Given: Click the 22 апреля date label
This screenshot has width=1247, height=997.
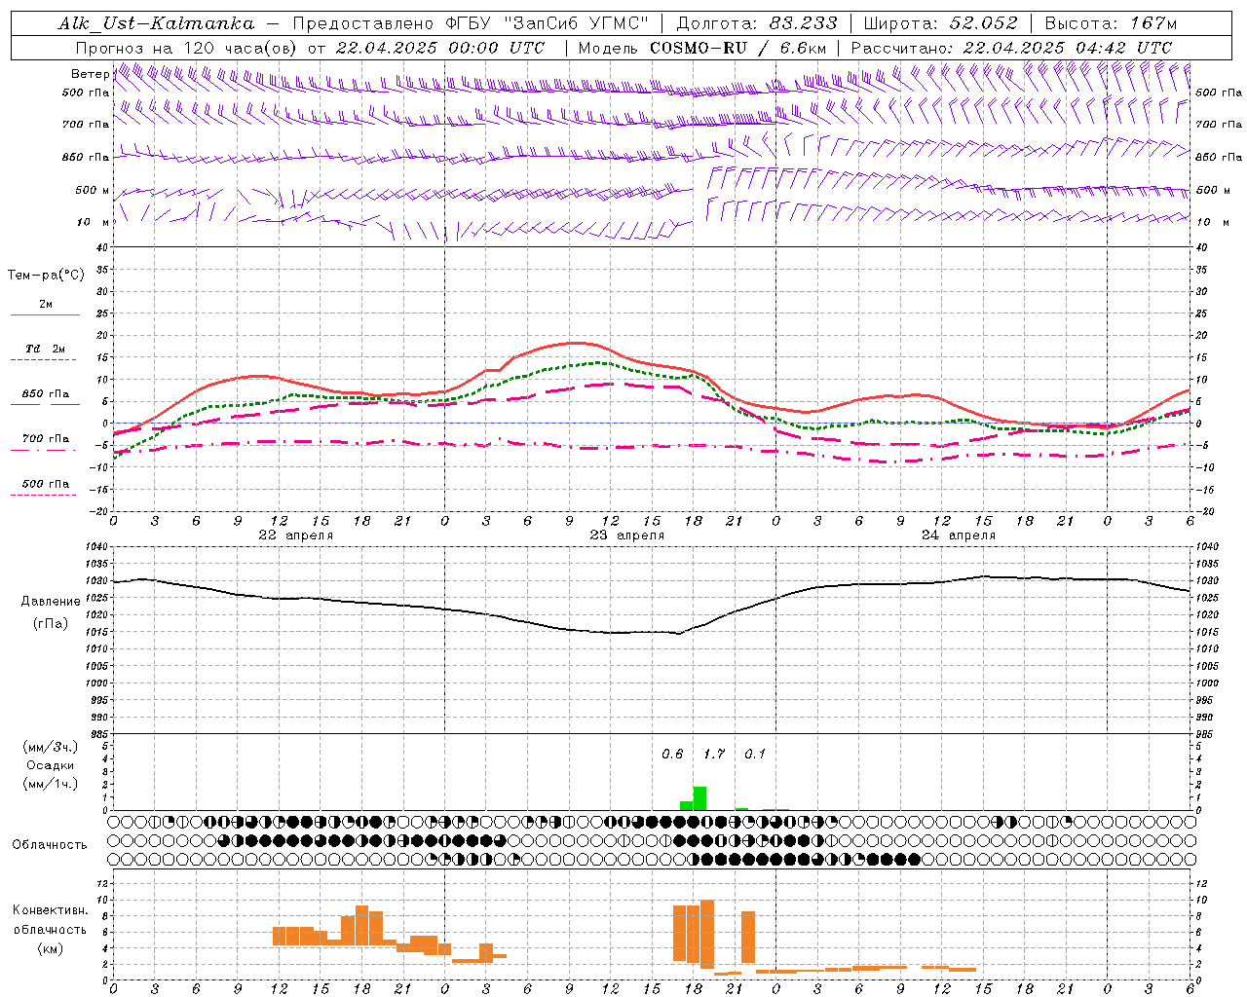Looking at the screenshot, I should click(296, 535).
